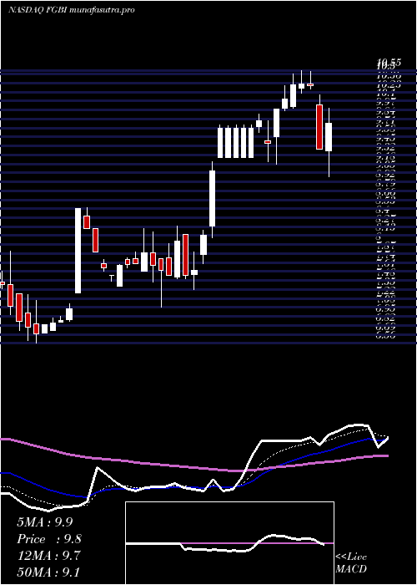
Task: Click the 10.55 top price label
Action: pyautogui.click(x=388, y=63)
